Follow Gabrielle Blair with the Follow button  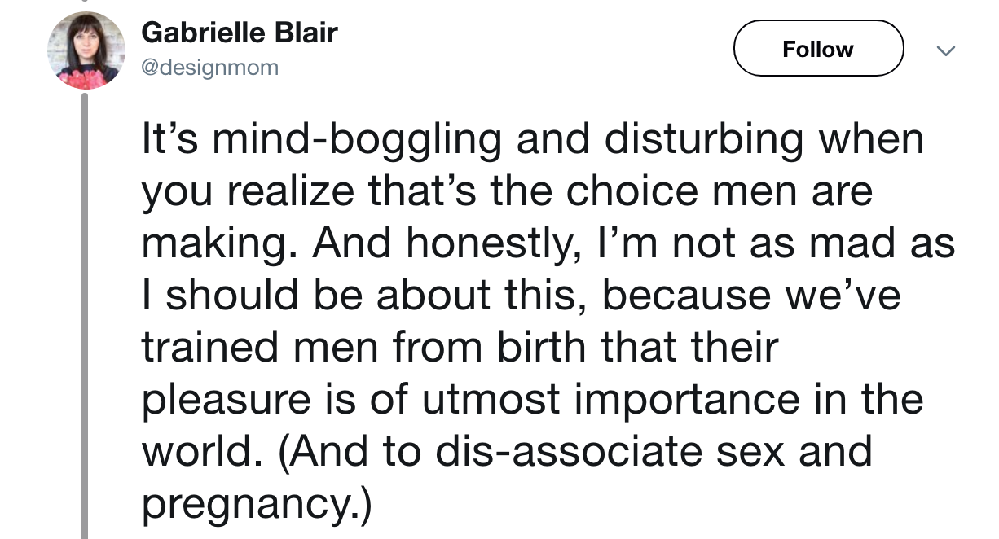point(818,49)
